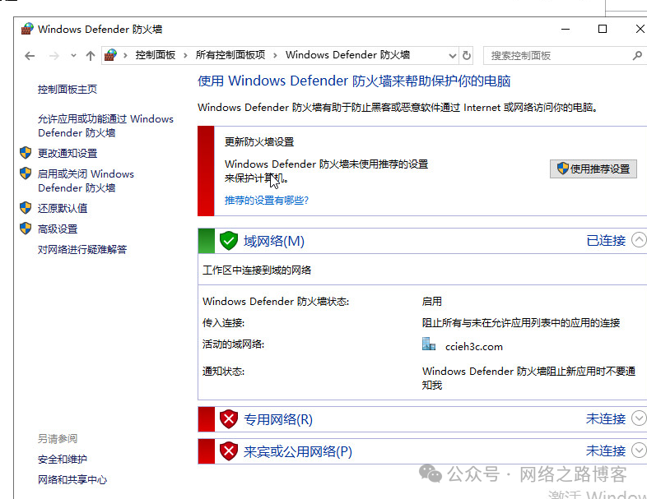
Task: Click the forward navigation arrow
Action: coord(54,56)
